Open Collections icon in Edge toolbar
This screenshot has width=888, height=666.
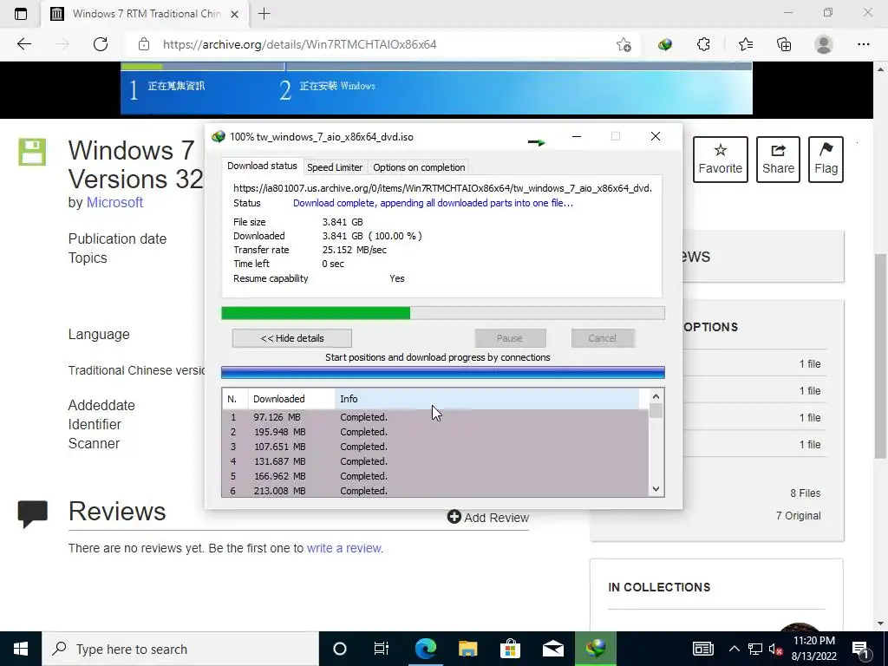784,44
